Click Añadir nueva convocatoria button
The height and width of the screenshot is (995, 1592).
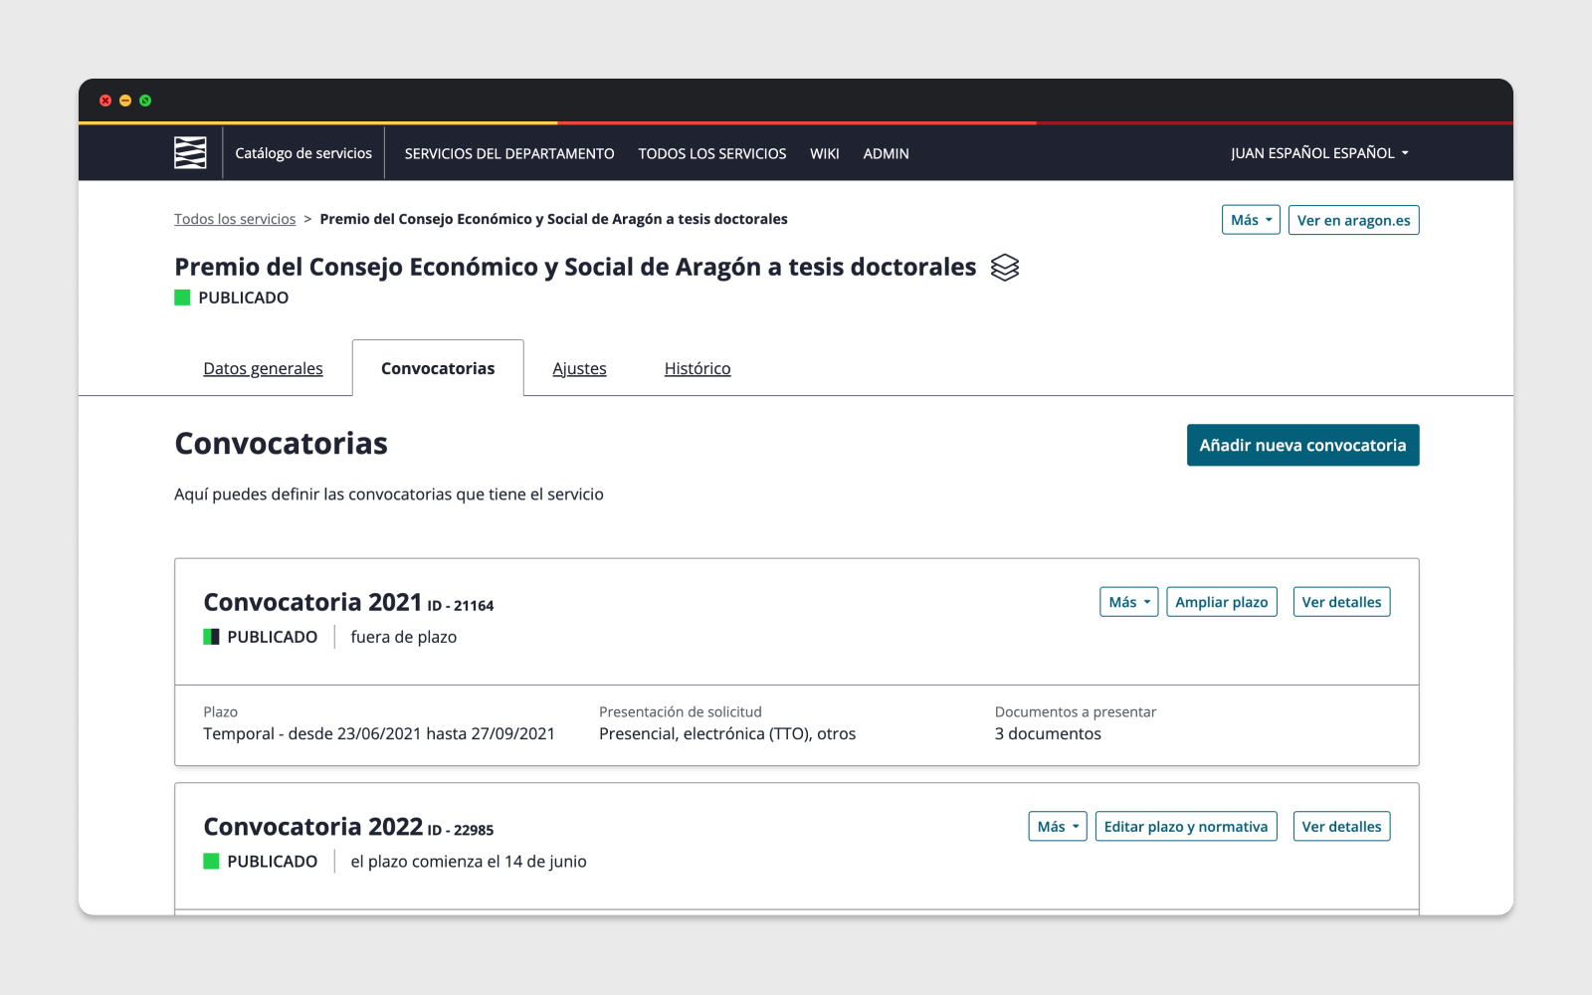tap(1303, 445)
